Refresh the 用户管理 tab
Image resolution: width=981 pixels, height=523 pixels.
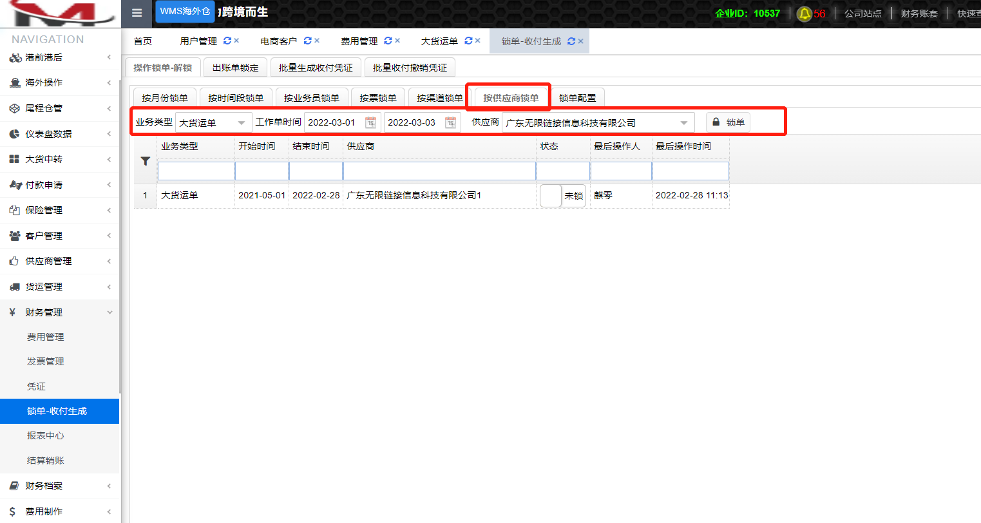[227, 41]
